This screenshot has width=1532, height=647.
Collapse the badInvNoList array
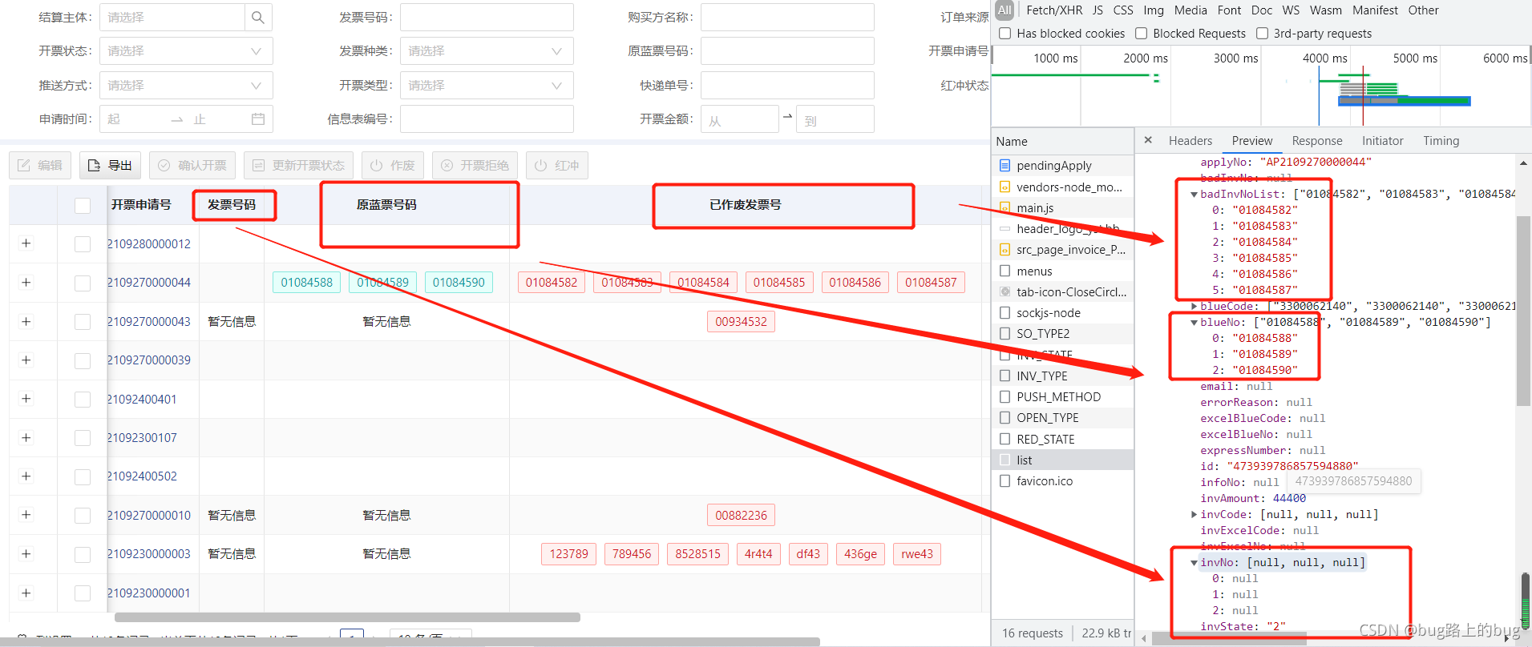(1194, 195)
